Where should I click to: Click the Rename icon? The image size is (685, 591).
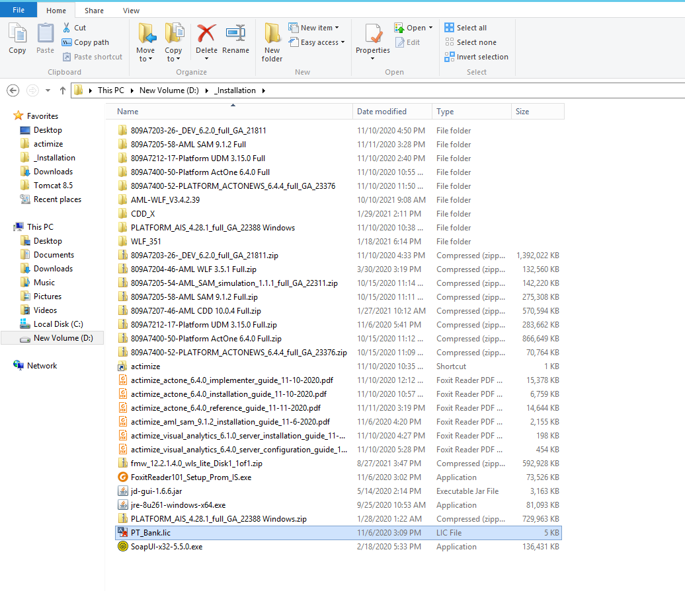click(235, 34)
